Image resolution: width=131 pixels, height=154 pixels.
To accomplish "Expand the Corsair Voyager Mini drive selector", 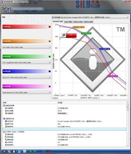I will coord(90,17).
